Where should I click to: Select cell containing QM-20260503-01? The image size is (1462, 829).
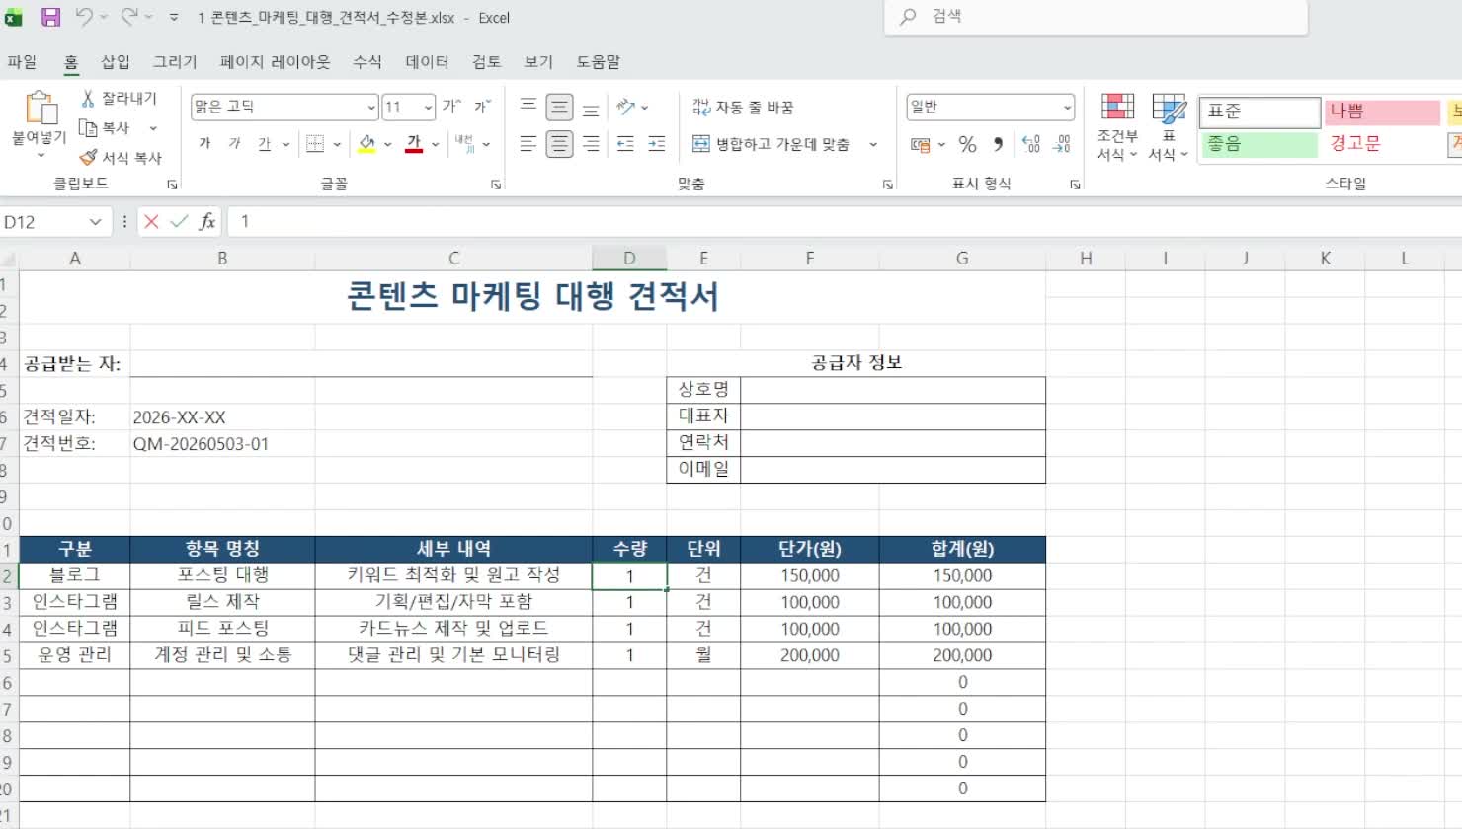point(222,444)
